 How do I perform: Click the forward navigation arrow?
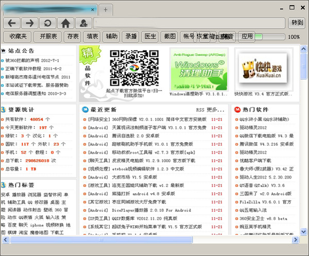pos(30,23)
